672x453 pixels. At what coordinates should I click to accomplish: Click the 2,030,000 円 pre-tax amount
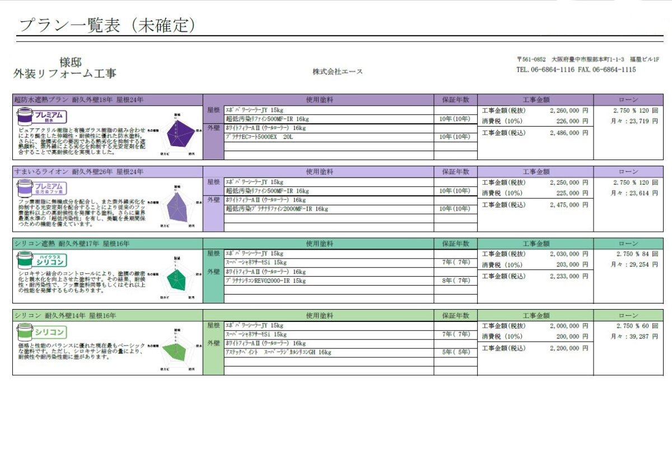(x=569, y=254)
